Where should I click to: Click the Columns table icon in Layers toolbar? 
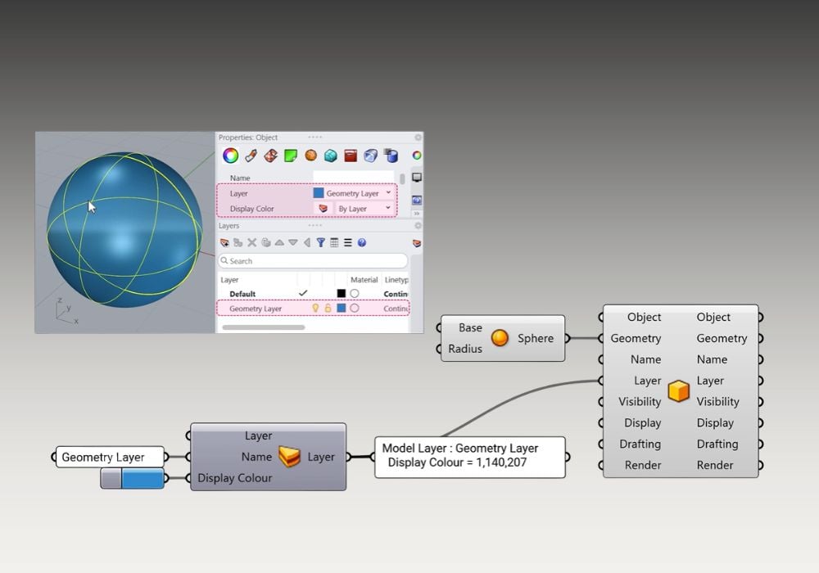334,242
